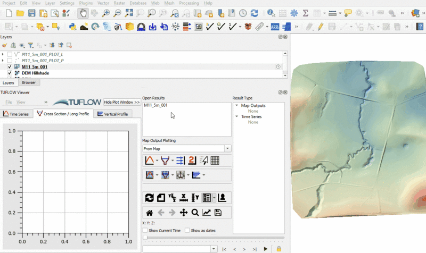Expand the M11_5m_001_PLOT_L layer group
Viewport: 426px width, 253px height.
3,54
